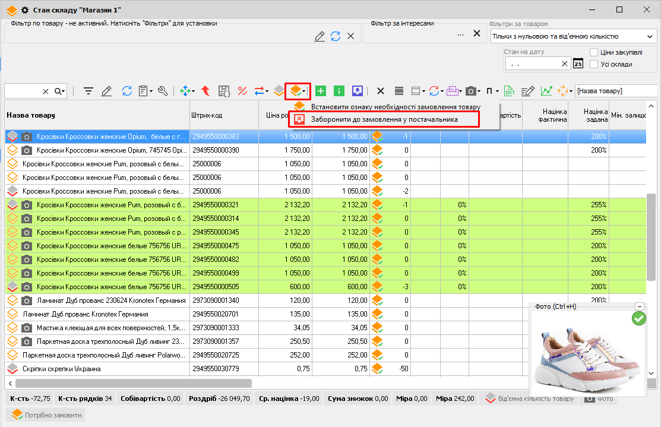Click the red up arrow toolbar icon
The width and height of the screenshot is (661, 427).
(205, 91)
